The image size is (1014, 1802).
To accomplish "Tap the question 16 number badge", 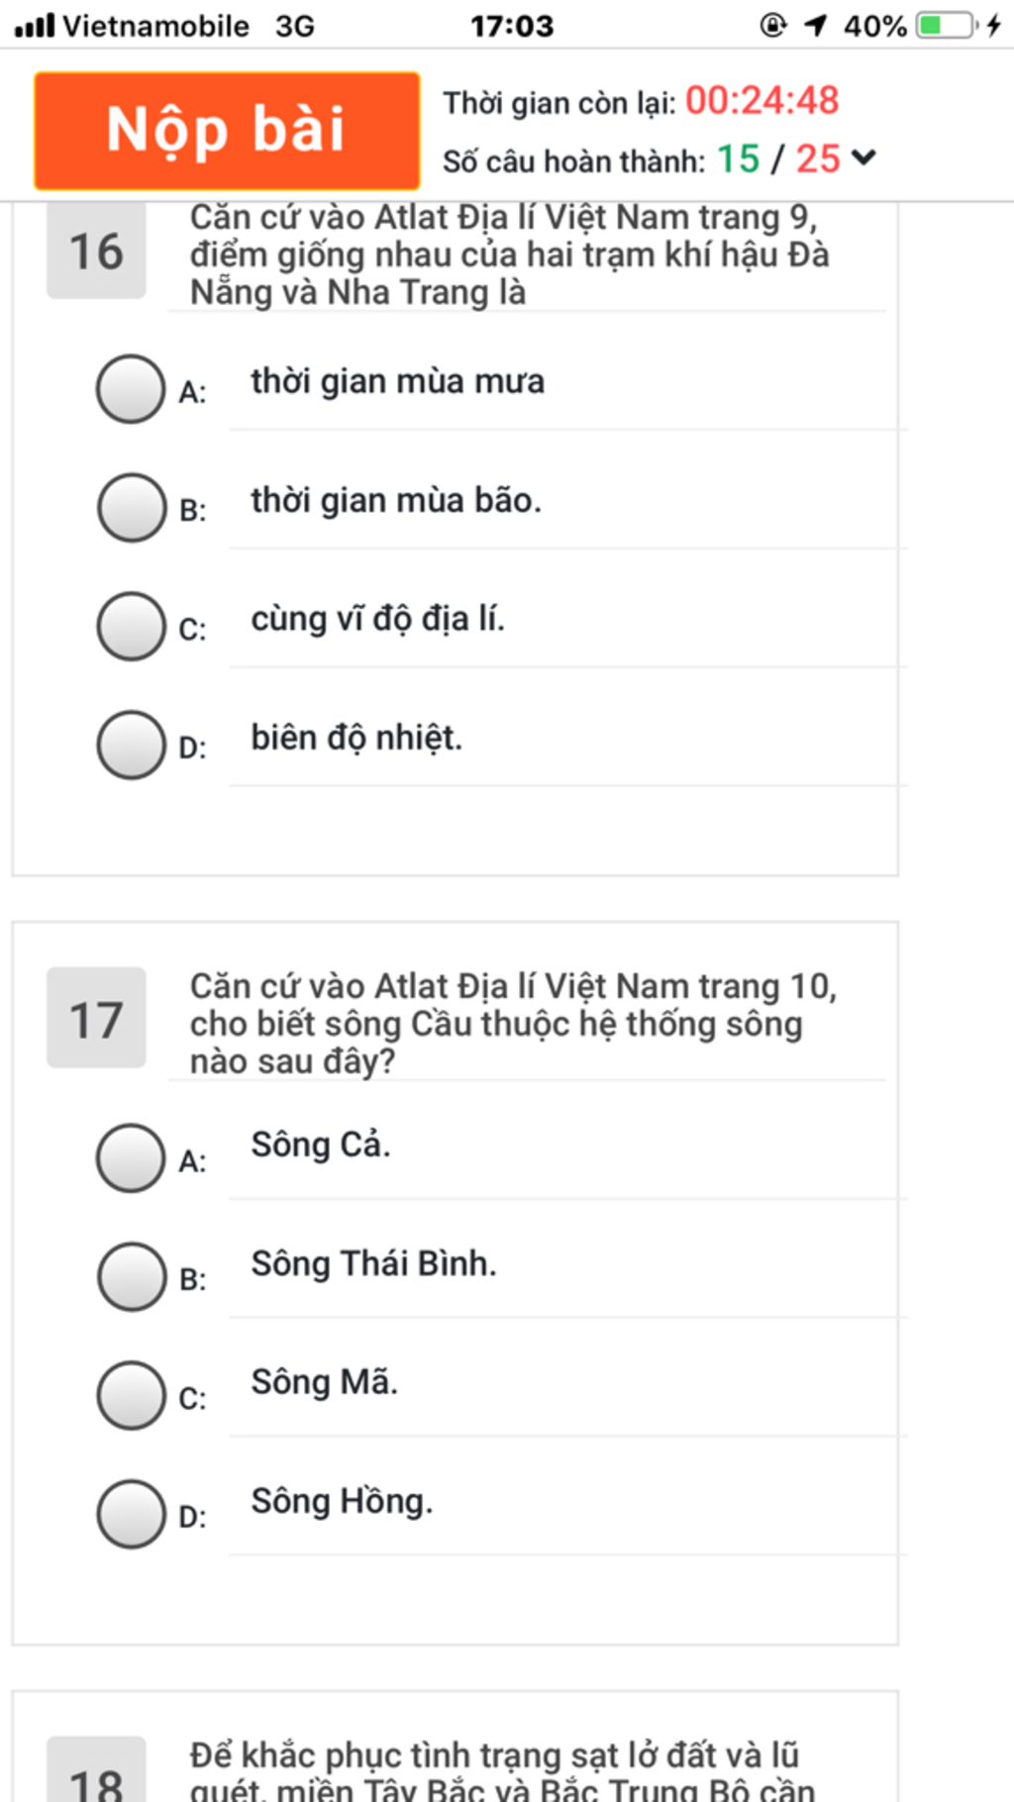I will pyautogui.click(x=96, y=250).
